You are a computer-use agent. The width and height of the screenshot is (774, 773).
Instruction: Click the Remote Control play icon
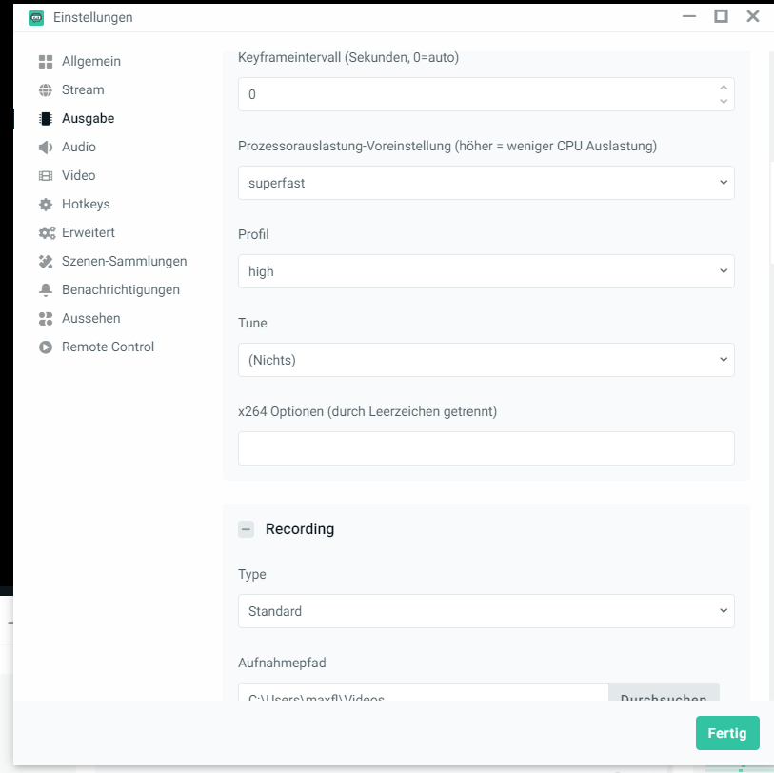tap(46, 347)
